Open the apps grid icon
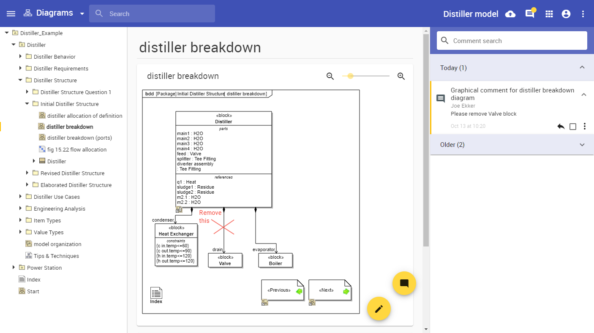Screen dimensions: 594x333 (549, 14)
